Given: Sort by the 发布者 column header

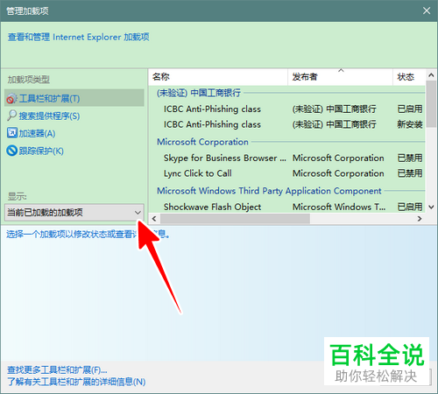Looking at the screenshot, I should (x=340, y=77).
